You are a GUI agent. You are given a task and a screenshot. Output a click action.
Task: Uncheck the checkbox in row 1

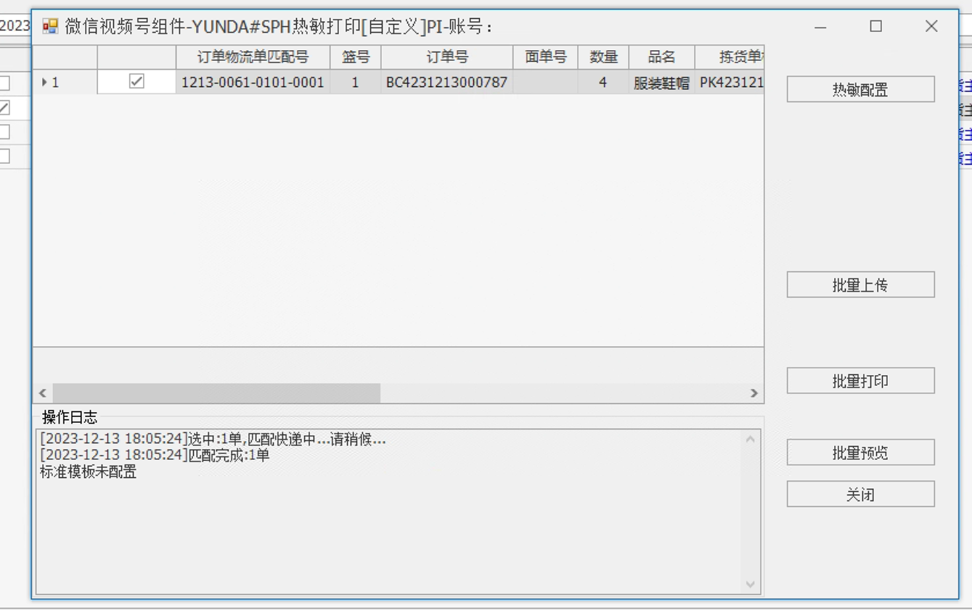(136, 82)
